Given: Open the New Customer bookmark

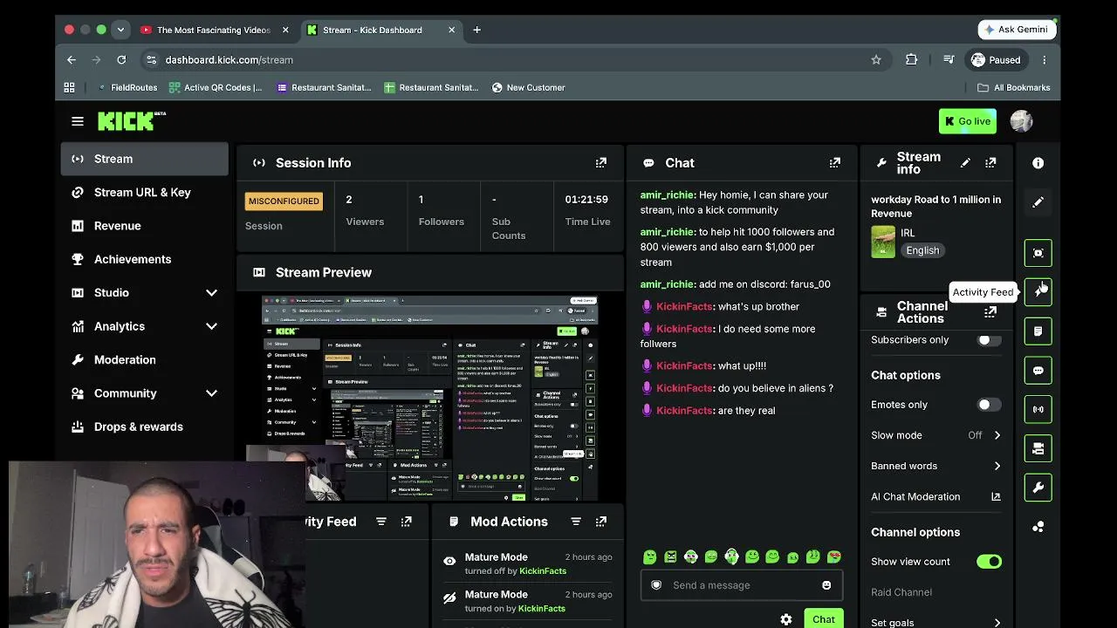Looking at the screenshot, I should pyautogui.click(x=528, y=87).
